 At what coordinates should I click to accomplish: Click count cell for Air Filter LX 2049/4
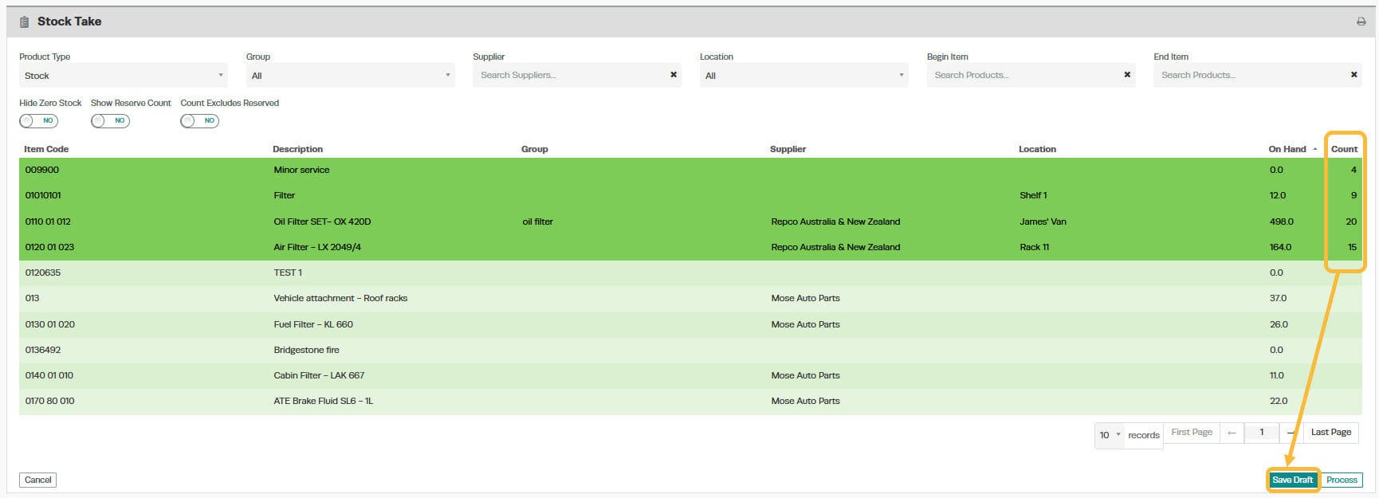point(1344,247)
